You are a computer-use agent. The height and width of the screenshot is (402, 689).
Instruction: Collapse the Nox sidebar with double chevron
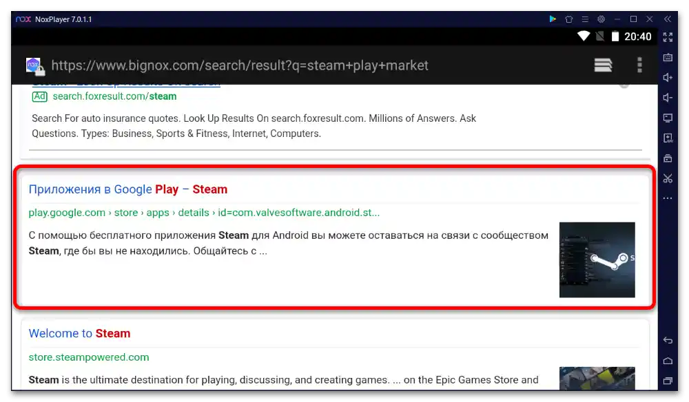668,19
